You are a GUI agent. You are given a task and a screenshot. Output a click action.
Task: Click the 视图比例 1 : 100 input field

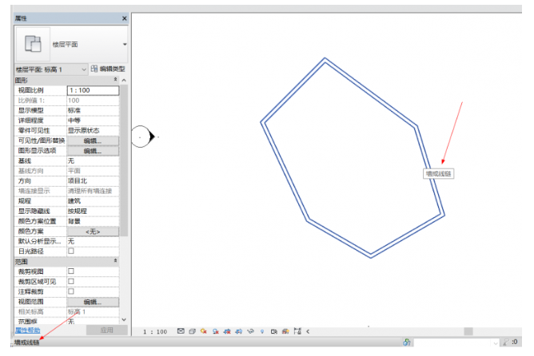click(x=93, y=90)
